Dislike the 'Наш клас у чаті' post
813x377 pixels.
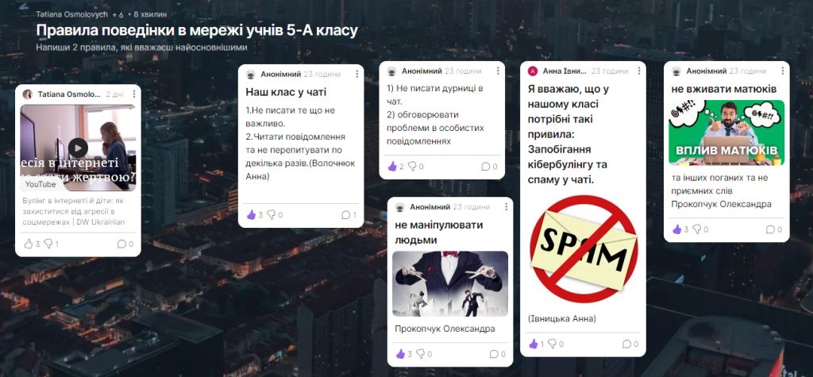tap(272, 214)
